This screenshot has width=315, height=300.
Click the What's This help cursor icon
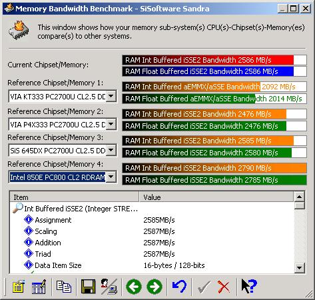click(249, 286)
